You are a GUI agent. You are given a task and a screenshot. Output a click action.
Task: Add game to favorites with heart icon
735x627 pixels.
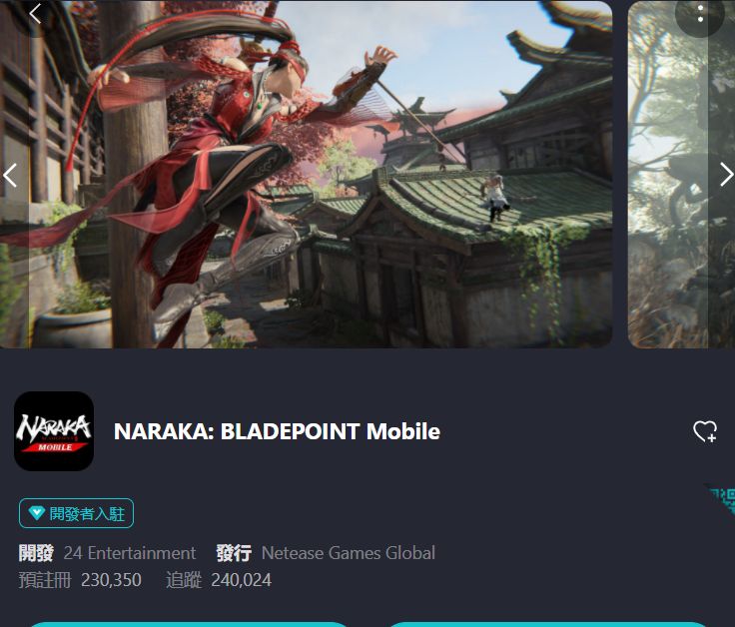(x=705, y=431)
